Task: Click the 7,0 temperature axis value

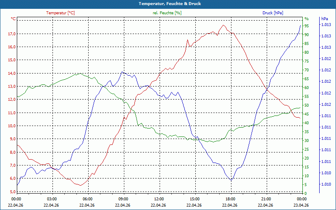Action: pyautogui.click(x=13, y=165)
